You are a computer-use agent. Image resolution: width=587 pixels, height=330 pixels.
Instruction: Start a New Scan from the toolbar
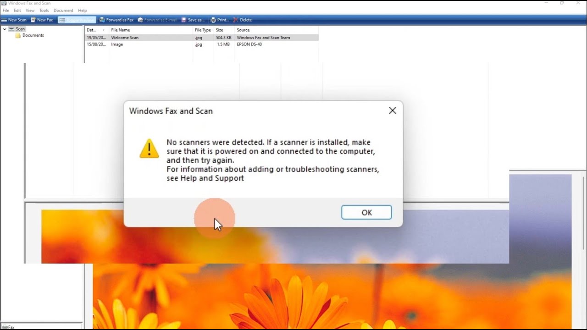pos(14,20)
